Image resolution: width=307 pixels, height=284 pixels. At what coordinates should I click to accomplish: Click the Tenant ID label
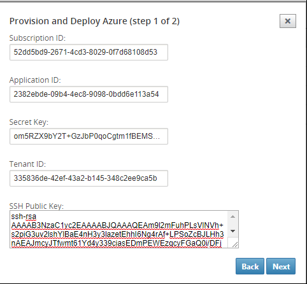click(27, 164)
